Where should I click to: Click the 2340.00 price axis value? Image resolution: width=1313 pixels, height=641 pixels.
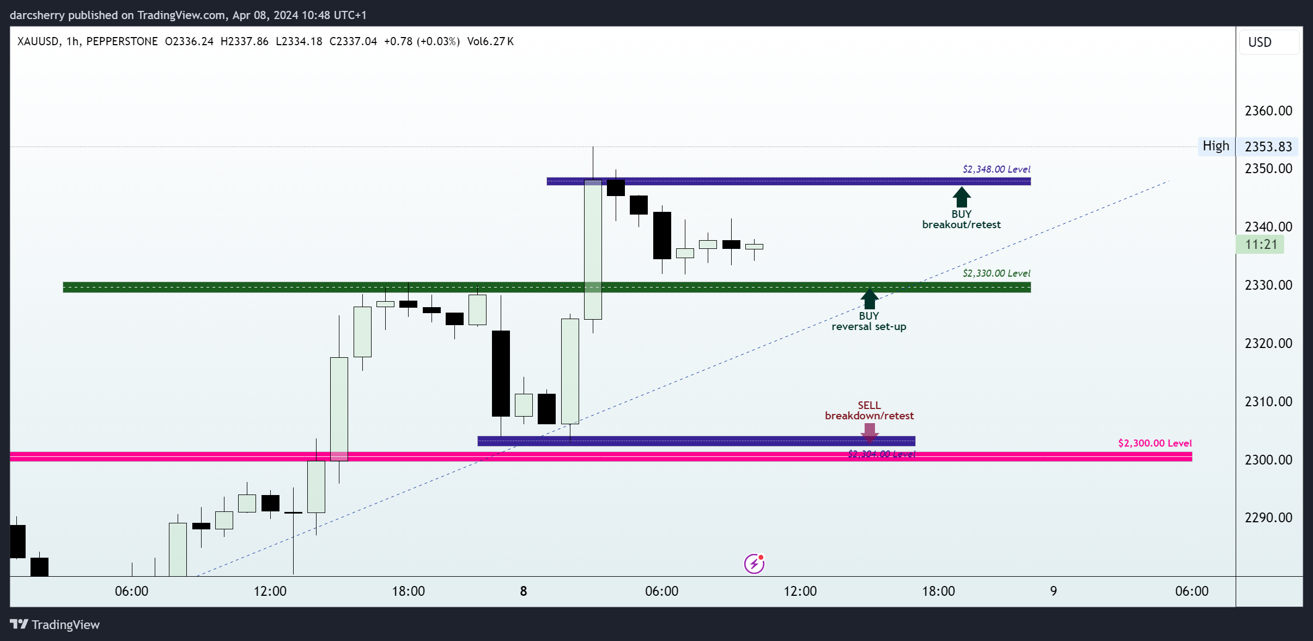point(1268,227)
